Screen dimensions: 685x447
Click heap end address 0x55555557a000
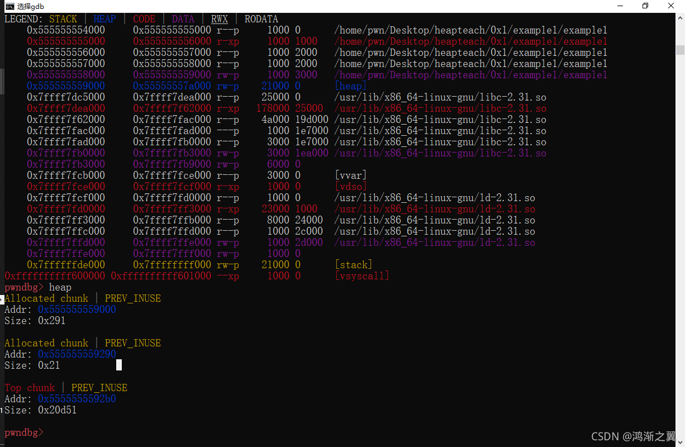172,86
